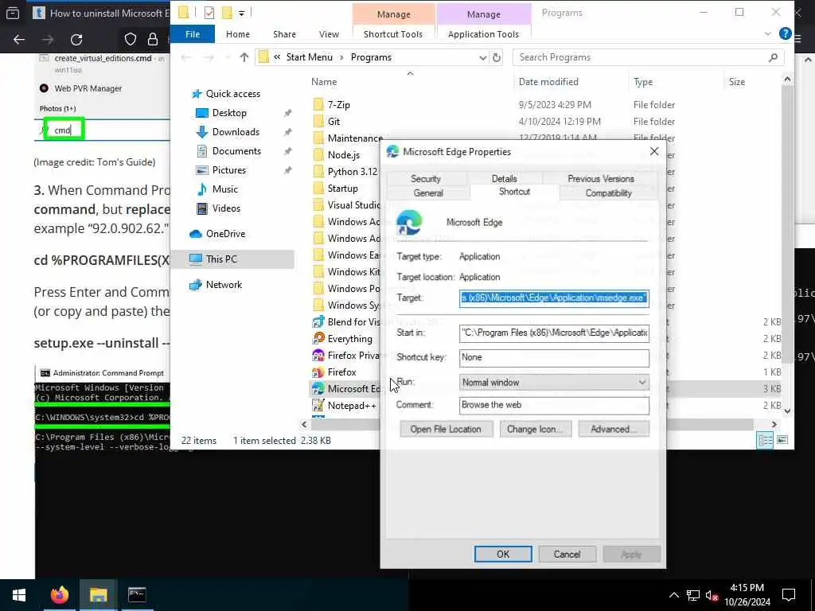Image resolution: width=815 pixels, height=611 pixels.
Task: Switch Explorer to details view icon
Action: click(765, 440)
